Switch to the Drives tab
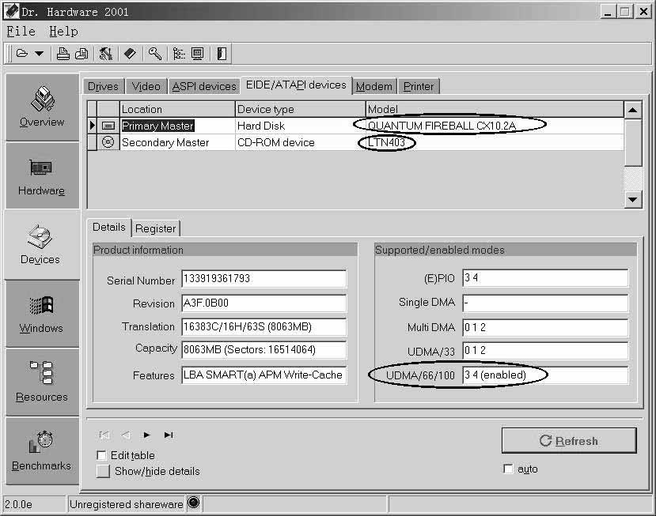Image resolution: width=656 pixels, height=516 pixels. tap(104, 86)
